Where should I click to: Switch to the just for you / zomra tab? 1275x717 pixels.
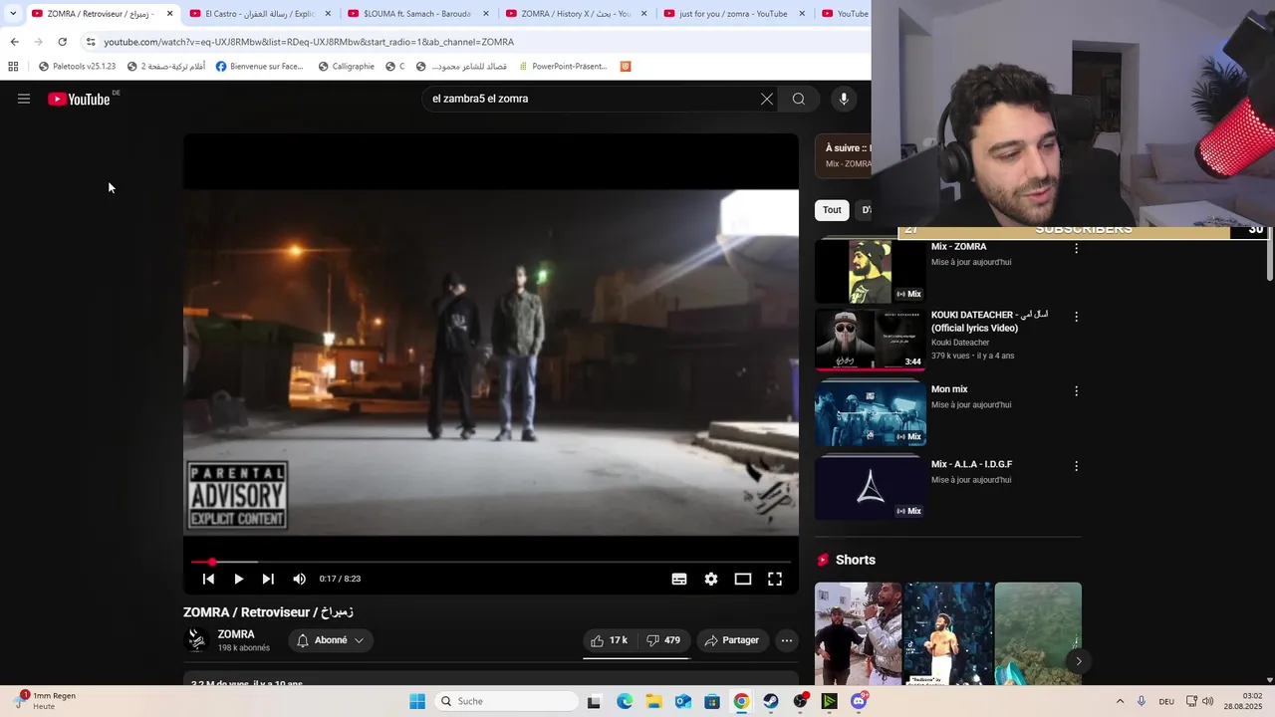coord(733,14)
